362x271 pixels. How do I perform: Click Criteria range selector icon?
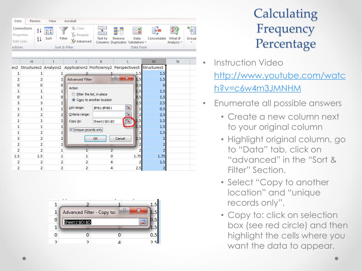(128, 114)
